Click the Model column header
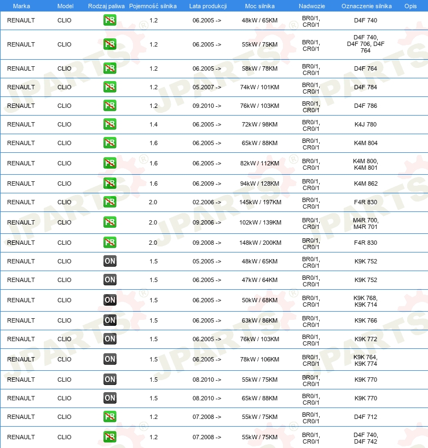This screenshot has height=448, width=428. pyautogui.click(x=65, y=6)
